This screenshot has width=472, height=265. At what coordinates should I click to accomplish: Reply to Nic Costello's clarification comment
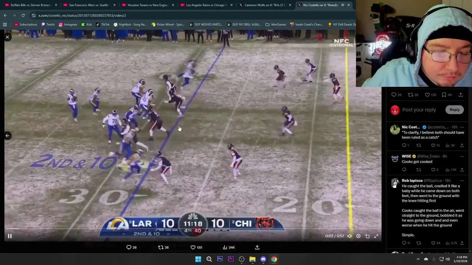[x=406, y=145]
